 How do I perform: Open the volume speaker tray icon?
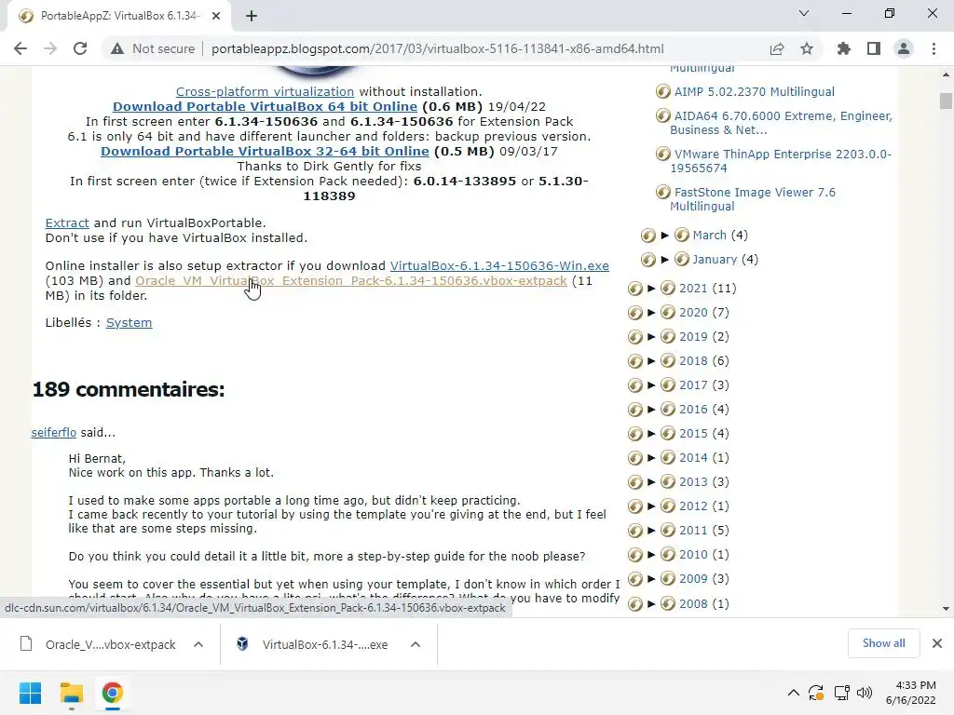coord(864,693)
